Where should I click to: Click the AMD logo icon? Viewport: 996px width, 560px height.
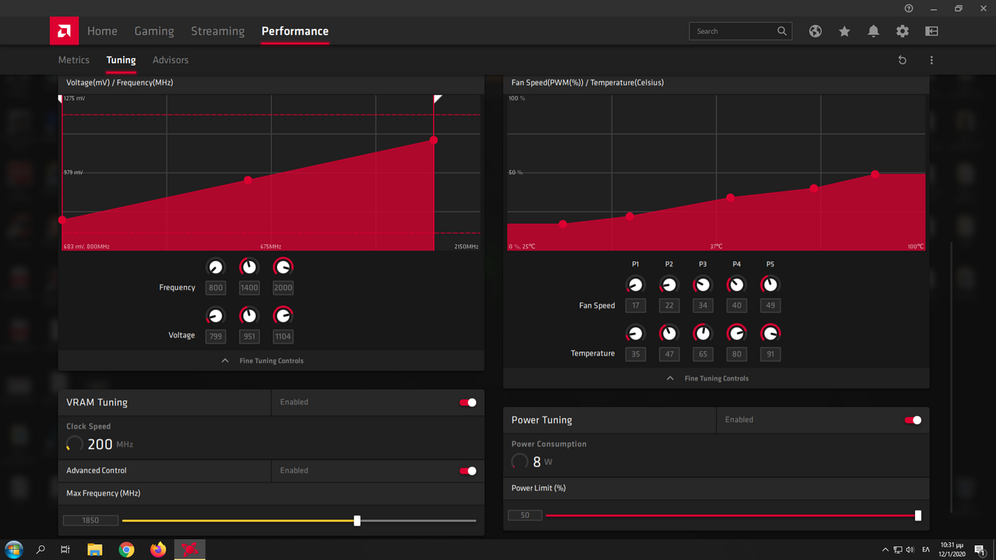point(64,31)
